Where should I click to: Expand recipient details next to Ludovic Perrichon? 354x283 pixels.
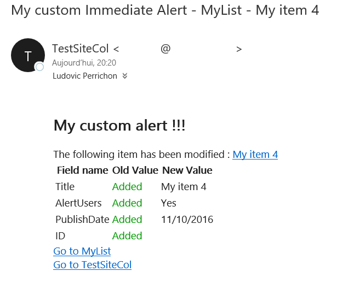(x=125, y=76)
